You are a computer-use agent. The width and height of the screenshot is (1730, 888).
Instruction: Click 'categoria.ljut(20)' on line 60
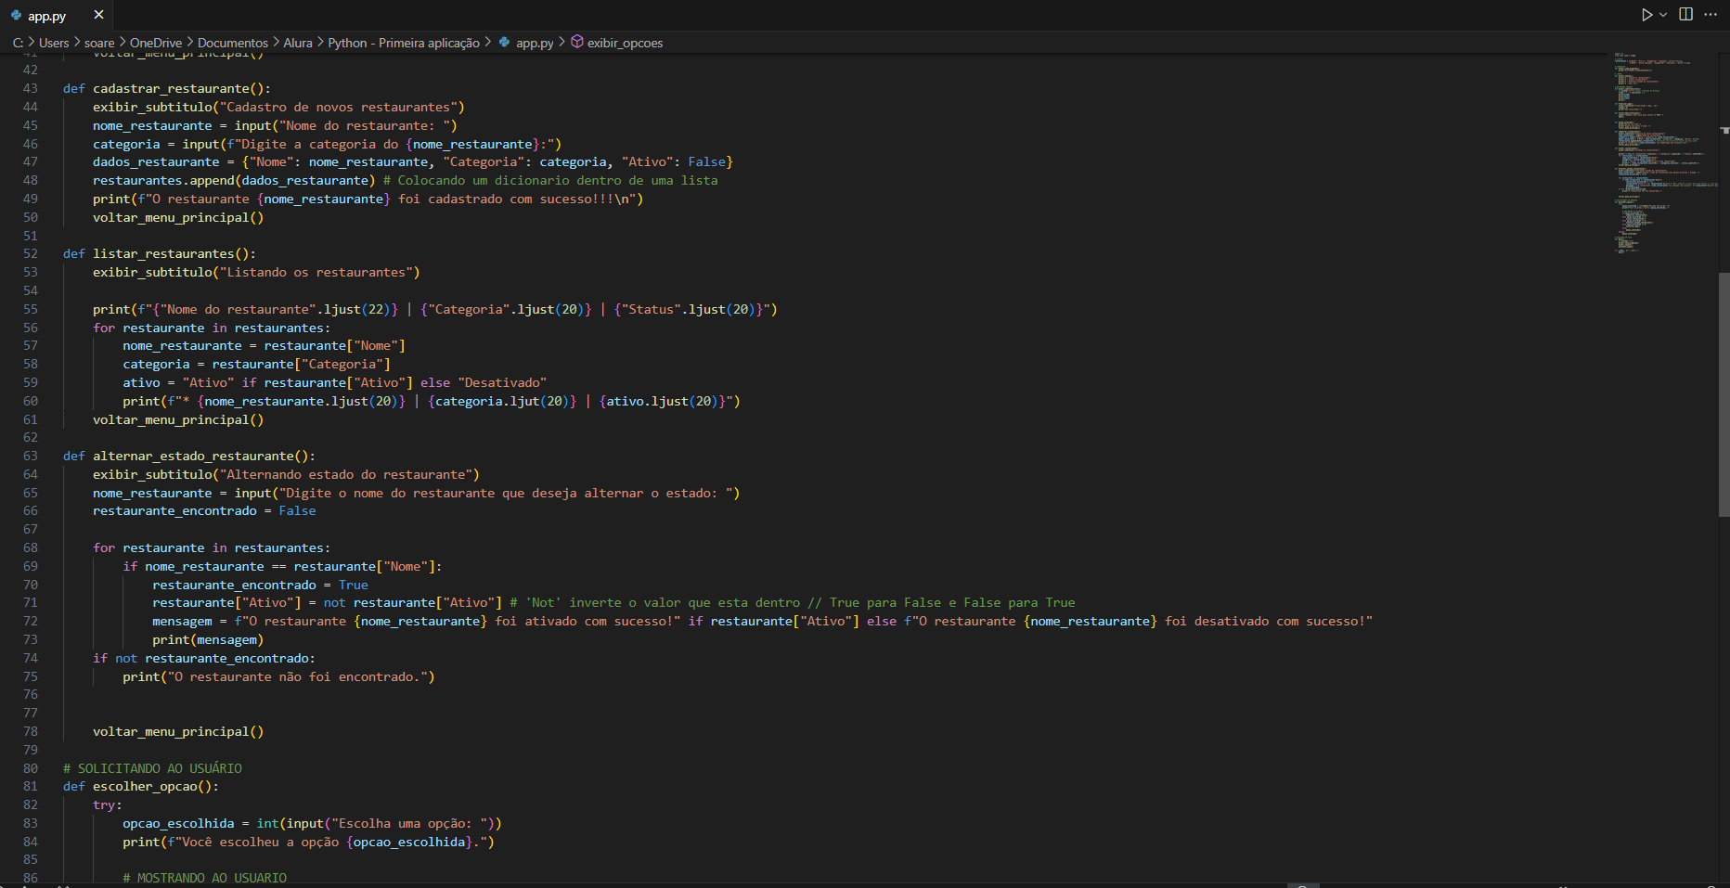click(x=502, y=401)
